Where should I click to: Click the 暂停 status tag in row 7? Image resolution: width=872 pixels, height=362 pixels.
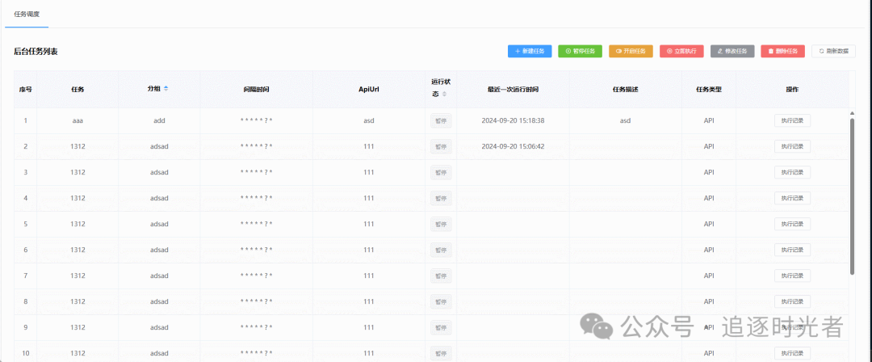[x=440, y=276]
